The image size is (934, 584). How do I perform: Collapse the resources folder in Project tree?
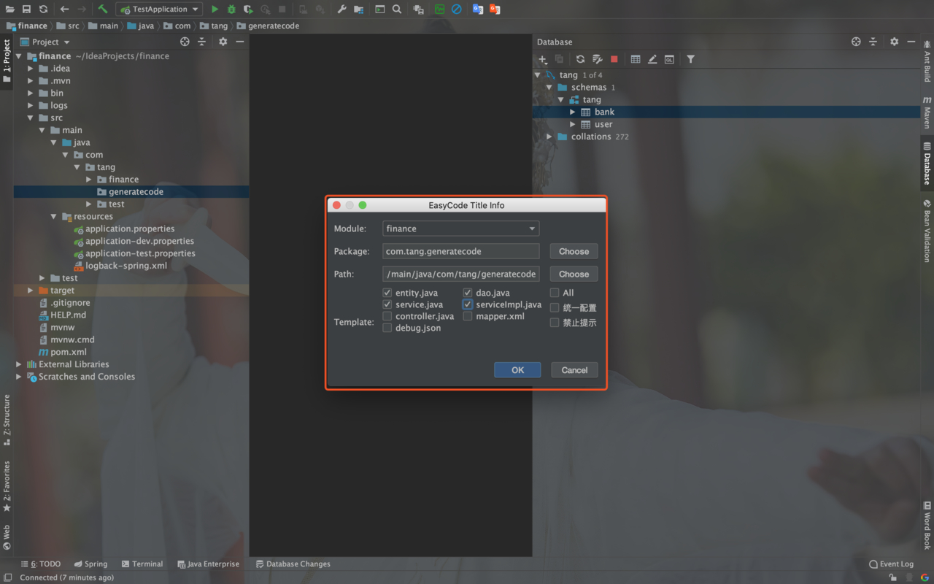(54, 217)
